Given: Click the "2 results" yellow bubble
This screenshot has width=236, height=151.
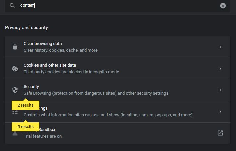Looking at the screenshot, I should tap(26, 105).
